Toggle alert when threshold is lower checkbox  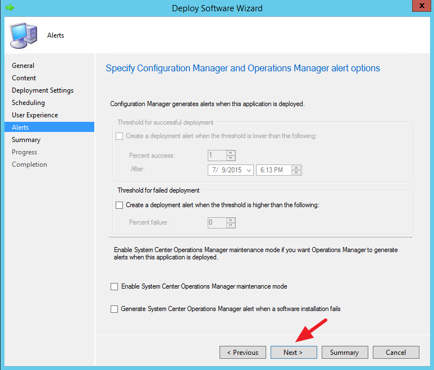pyautogui.click(x=119, y=136)
